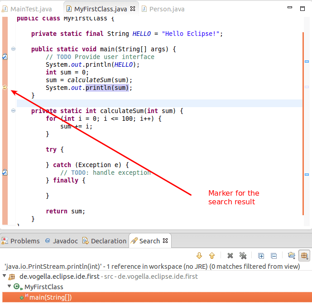Click the calculateSum(sum) call in main
This screenshot has width=312, height=306.
click(x=100, y=80)
